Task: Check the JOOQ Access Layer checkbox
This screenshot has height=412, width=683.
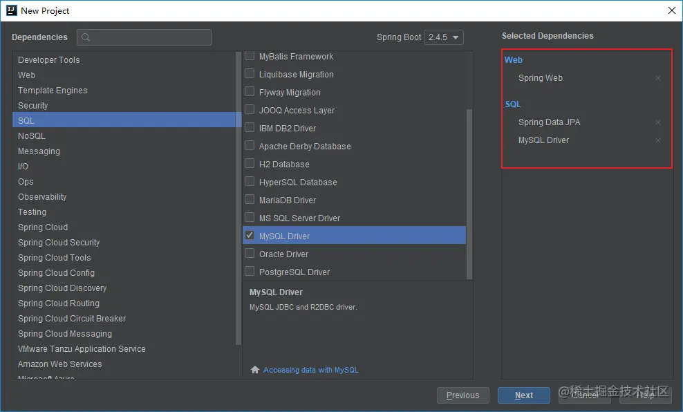Action: (250, 109)
